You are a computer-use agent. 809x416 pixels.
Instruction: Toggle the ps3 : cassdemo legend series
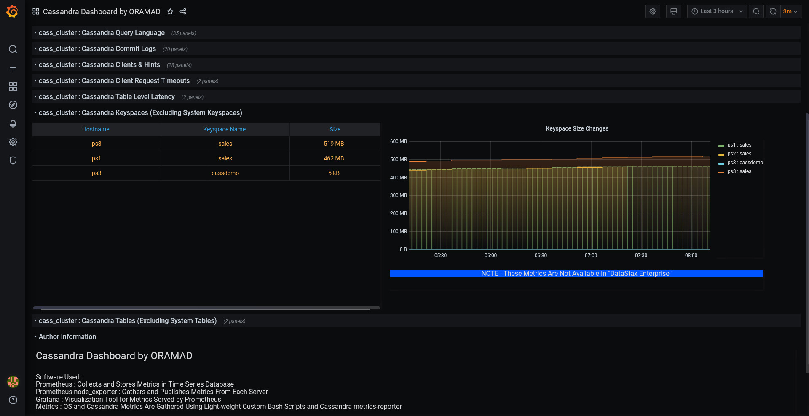[x=745, y=163]
